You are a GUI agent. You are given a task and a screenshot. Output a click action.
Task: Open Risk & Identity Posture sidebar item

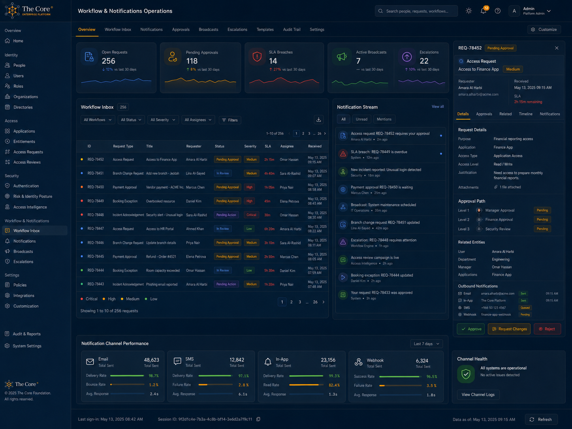tap(33, 196)
